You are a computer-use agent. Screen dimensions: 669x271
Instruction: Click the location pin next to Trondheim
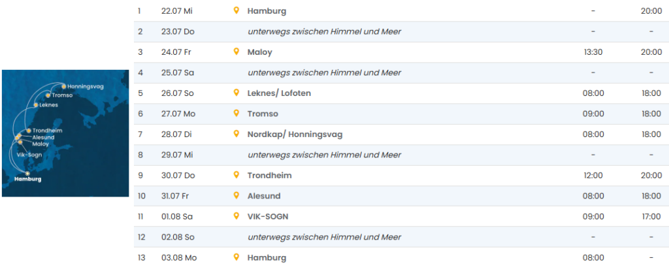(237, 175)
